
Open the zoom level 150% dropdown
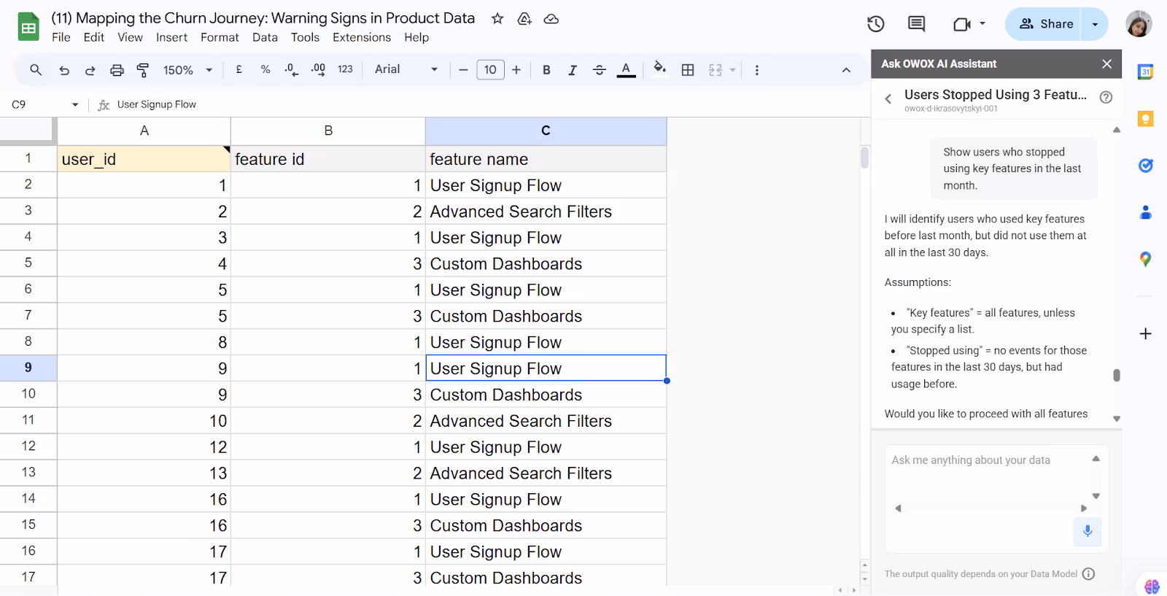(187, 70)
